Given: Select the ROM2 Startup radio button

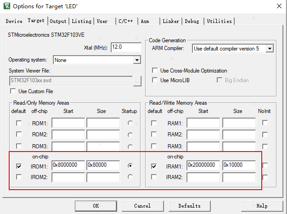Looking at the screenshot, I should pos(130,135).
